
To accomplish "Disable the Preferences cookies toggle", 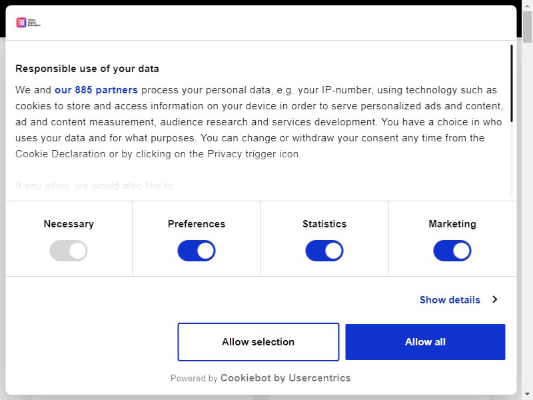I will (x=197, y=251).
